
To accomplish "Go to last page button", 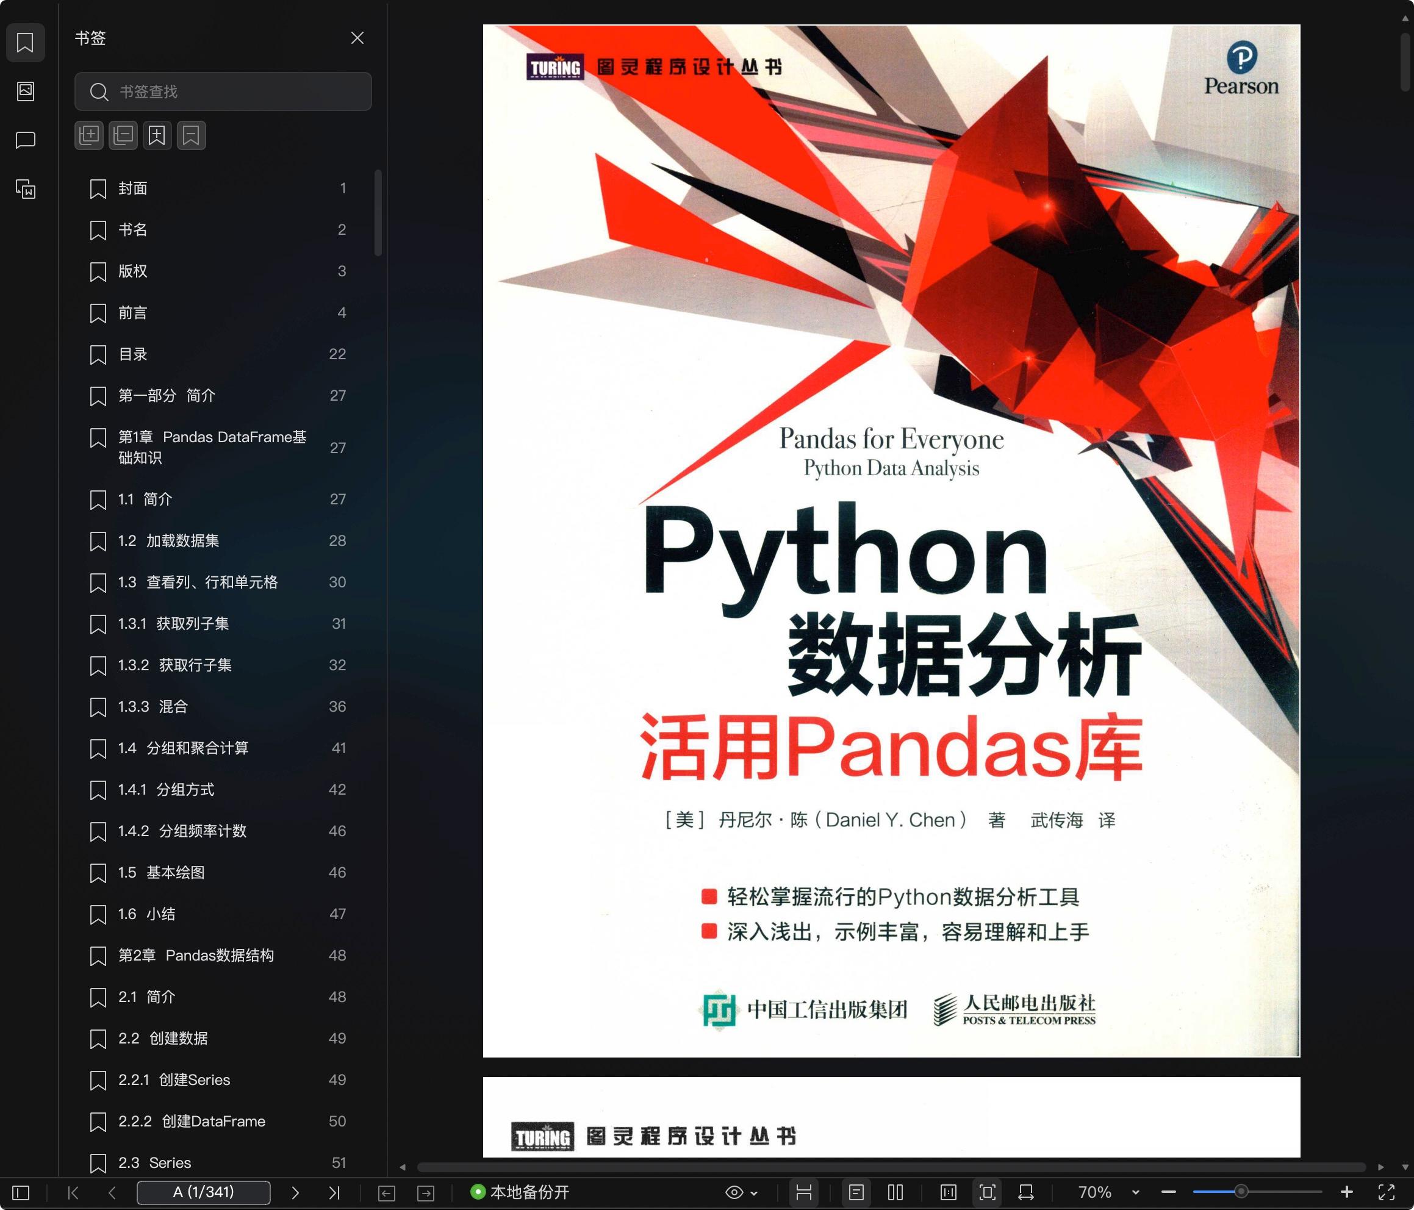I will point(334,1192).
